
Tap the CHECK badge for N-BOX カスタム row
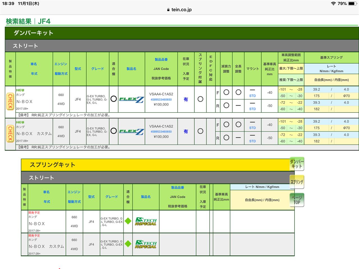(x=10, y=133)
